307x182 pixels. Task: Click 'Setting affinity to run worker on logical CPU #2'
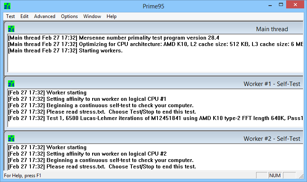click(87, 154)
